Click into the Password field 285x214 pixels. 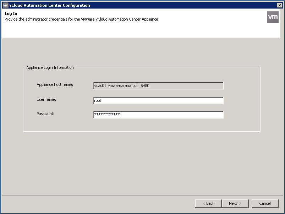158,115
